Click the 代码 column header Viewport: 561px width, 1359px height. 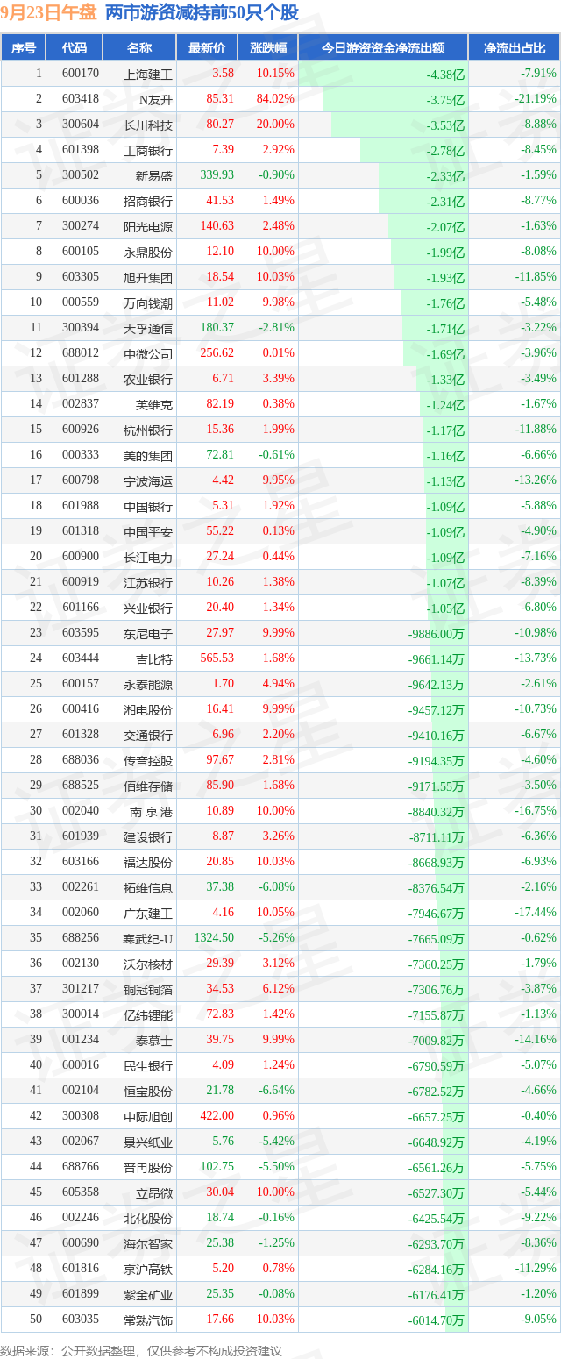[x=75, y=48]
